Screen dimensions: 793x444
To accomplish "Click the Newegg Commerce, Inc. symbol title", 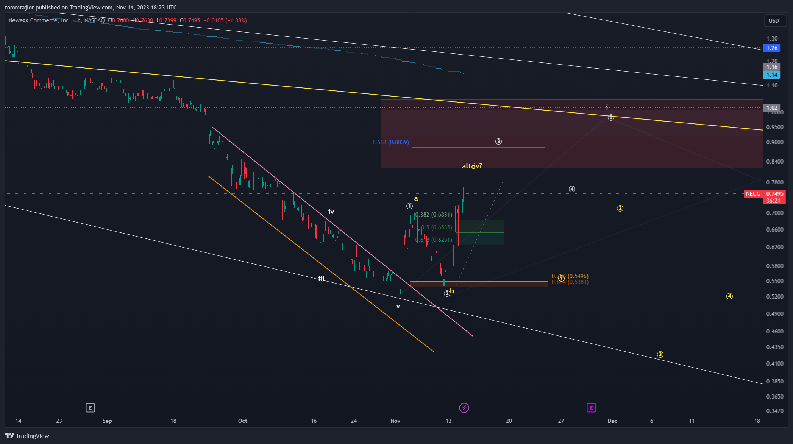I will (40, 20).
